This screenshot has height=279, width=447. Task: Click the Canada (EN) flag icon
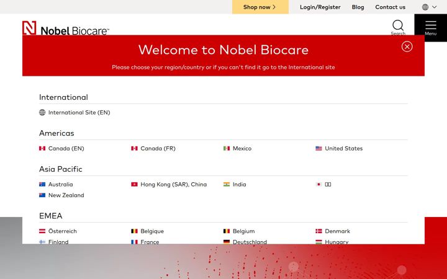[42, 148]
